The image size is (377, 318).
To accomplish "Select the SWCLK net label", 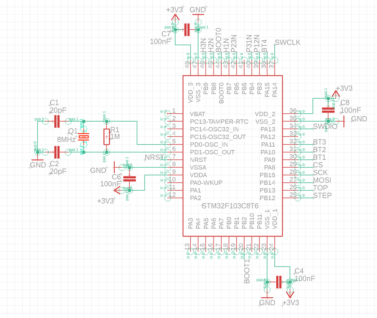I will pos(288,43).
